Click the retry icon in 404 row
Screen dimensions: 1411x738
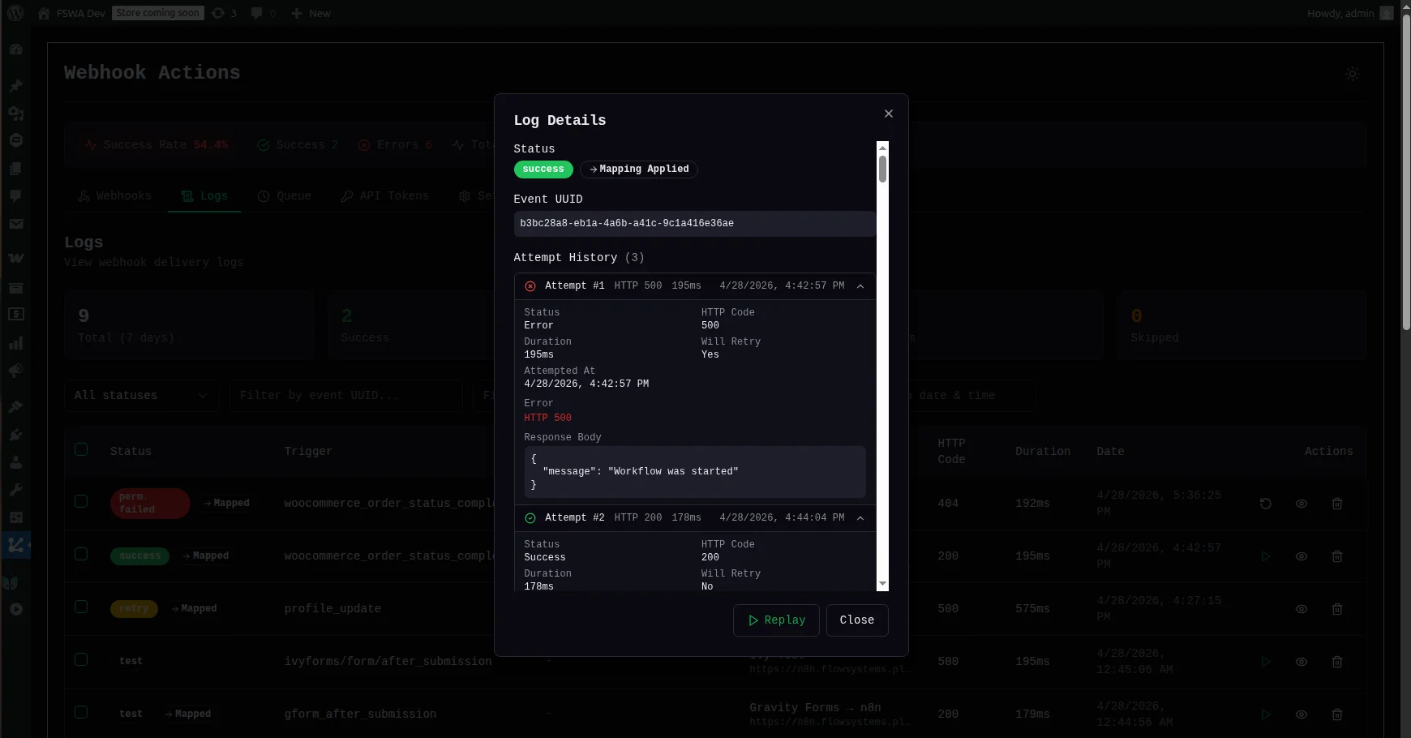click(x=1265, y=504)
